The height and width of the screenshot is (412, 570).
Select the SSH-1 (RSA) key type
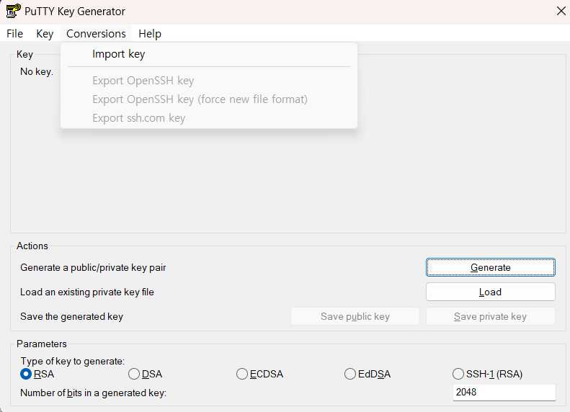tap(487, 374)
